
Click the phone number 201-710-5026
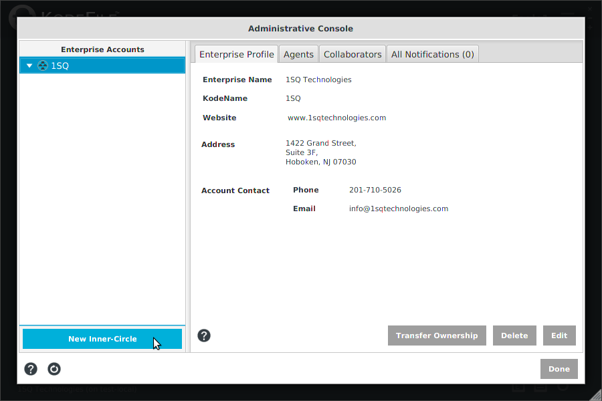(x=375, y=190)
